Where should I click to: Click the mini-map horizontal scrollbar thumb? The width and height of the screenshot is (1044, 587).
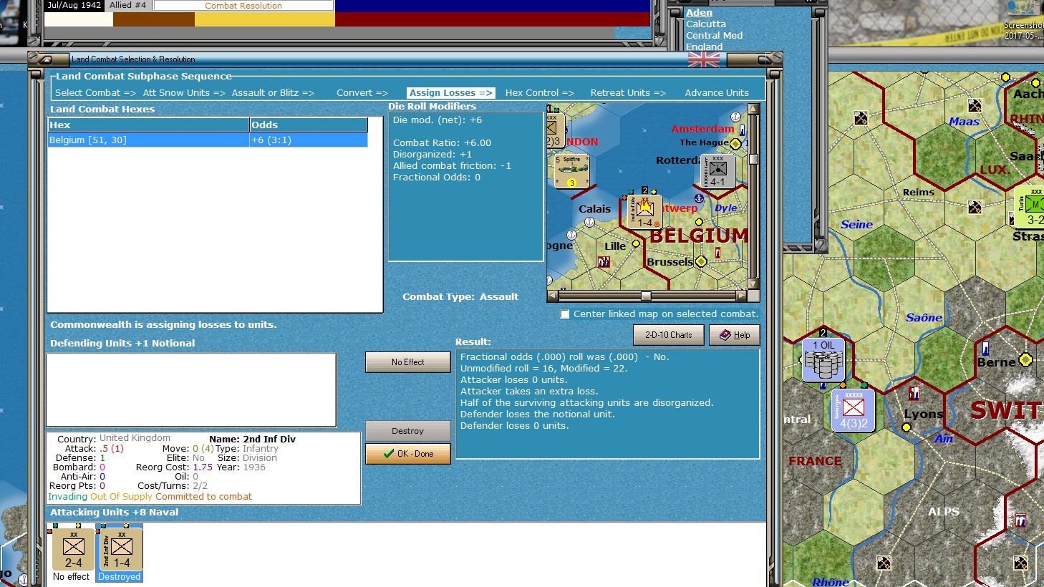pyautogui.click(x=646, y=296)
